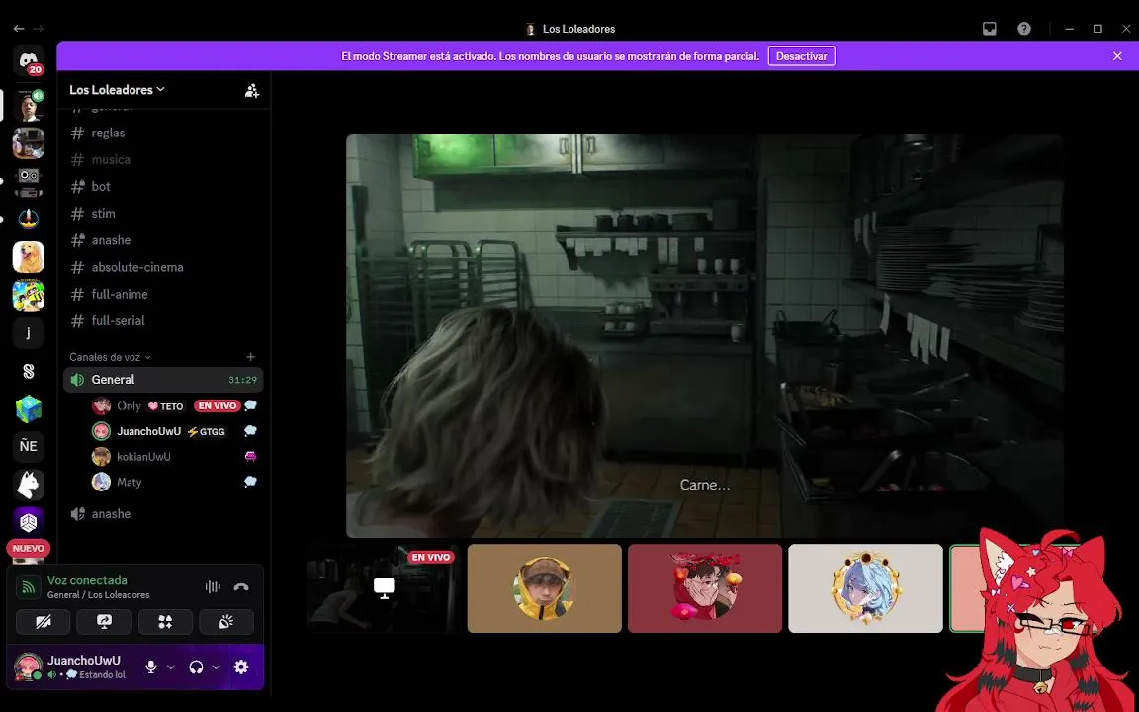This screenshot has height=712, width=1139.
Task: Click the invite members icon beside Los Loleadores
Action: pos(252,90)
